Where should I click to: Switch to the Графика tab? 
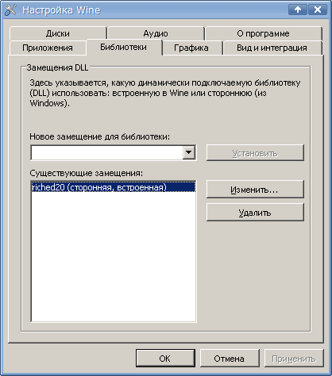click(191, 48)
